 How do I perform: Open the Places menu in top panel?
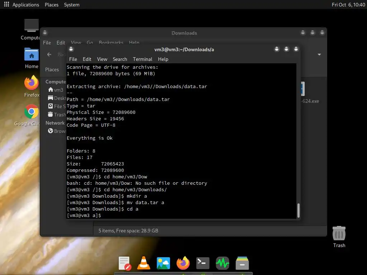tap(52, 5)
